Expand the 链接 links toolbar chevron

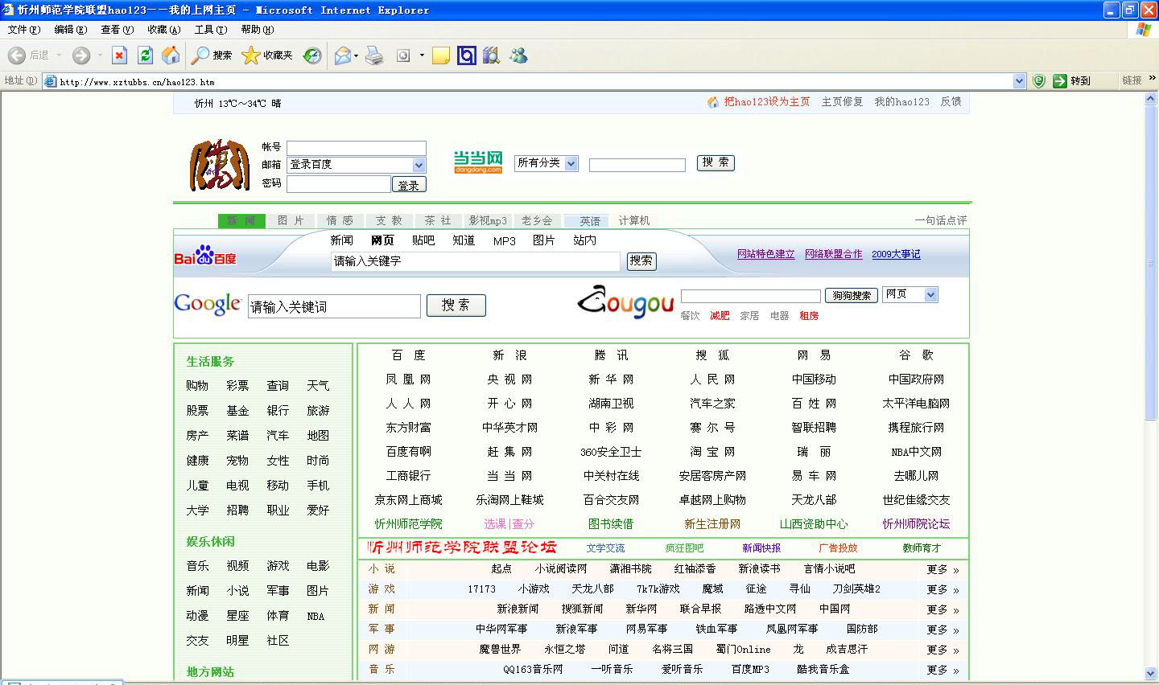coord(1153,78)
